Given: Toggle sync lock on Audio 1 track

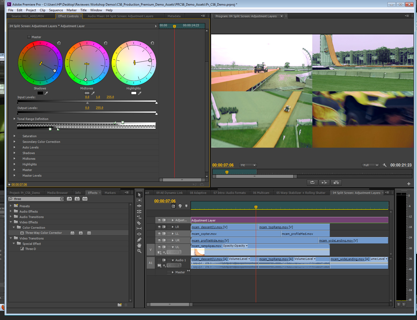Looking at the screenshot, I should click(164, 260).
